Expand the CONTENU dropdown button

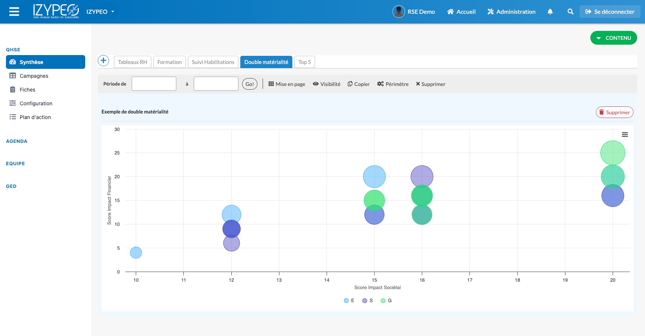tap(613, 38)
